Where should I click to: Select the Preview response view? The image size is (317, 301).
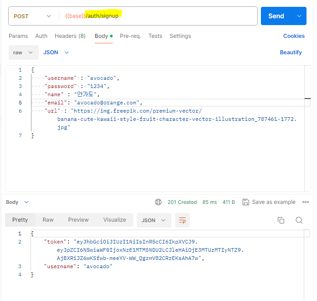78,220
